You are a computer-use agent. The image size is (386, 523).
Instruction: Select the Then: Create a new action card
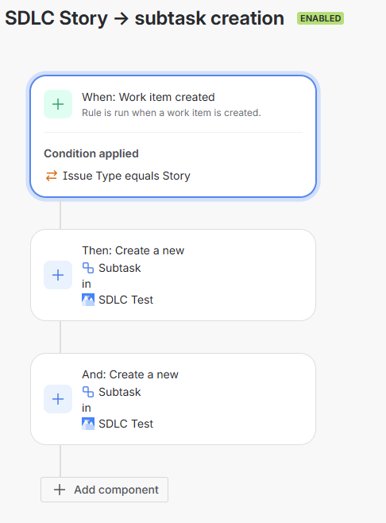click(x=173, y=275)
